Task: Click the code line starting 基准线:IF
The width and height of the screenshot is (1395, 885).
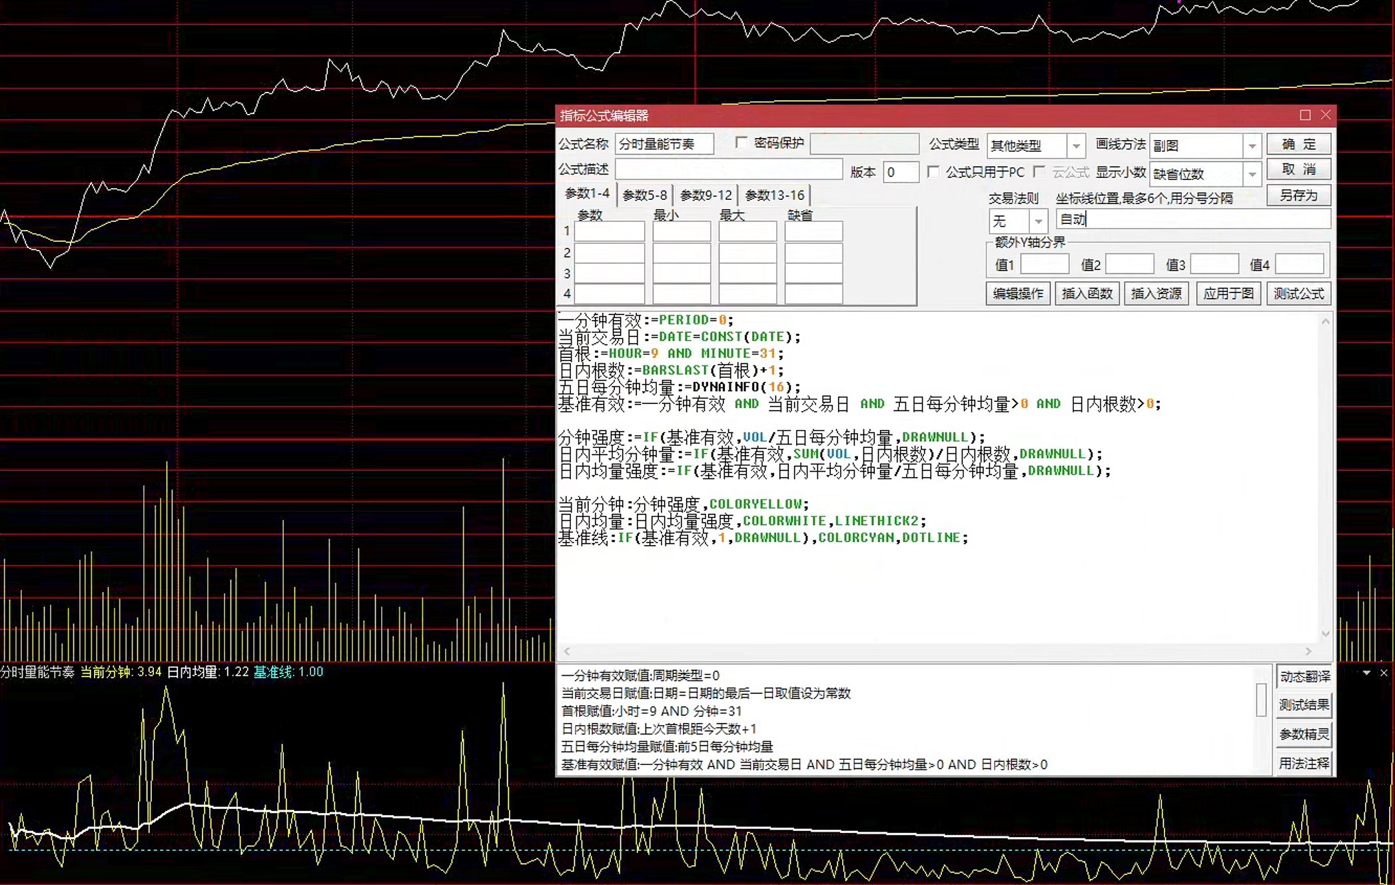Action: (763, 538)
